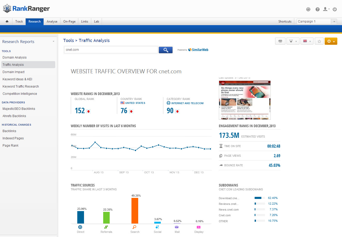This screenshot has height=237, width=342.
Task: Click the UNITED STATES country link
Action: click(135, 103)
